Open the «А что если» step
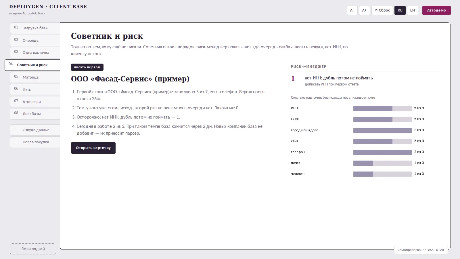Screen dimensions: 460x259 point(35,102)
